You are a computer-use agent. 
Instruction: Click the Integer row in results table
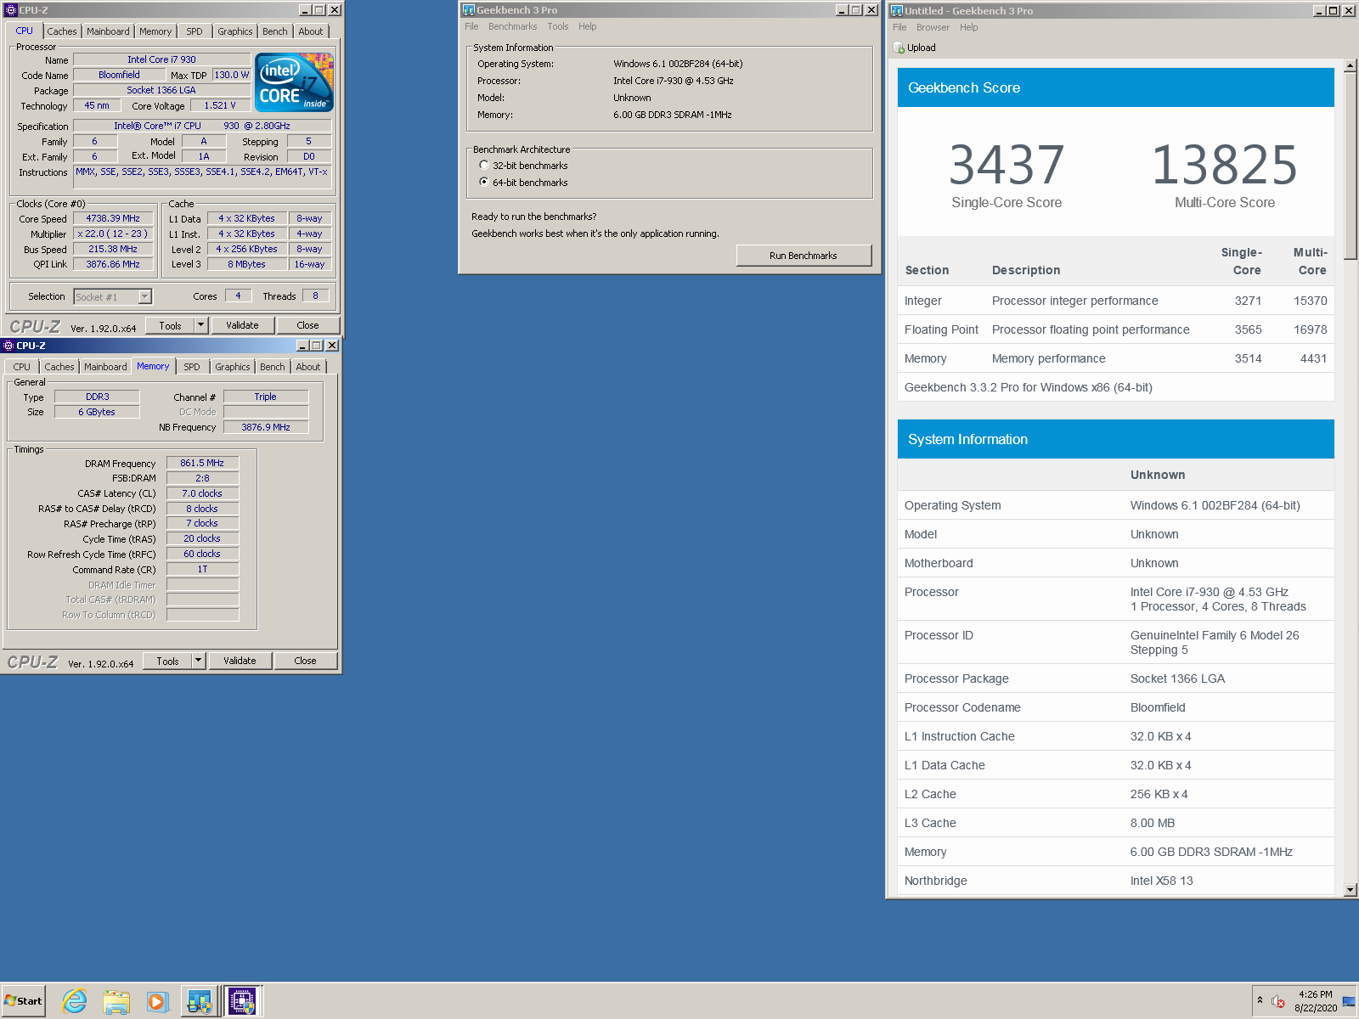[x=1116, y=301]
